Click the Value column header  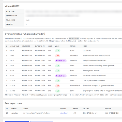point(57,46)
